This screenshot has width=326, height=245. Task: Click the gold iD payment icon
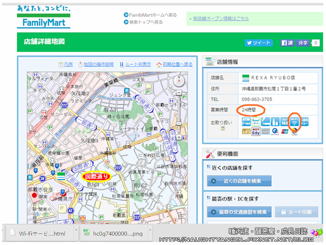(246, 131)
